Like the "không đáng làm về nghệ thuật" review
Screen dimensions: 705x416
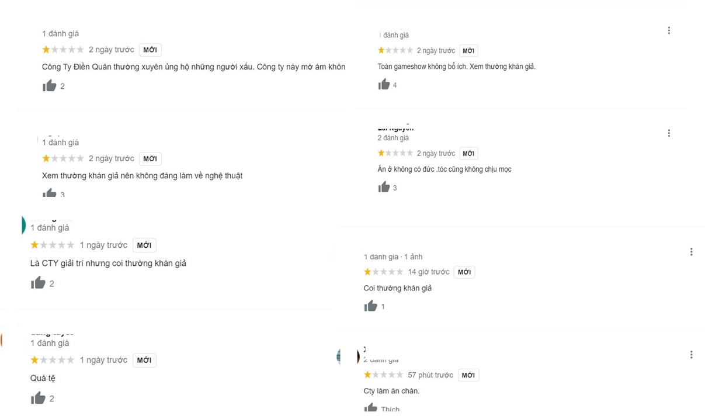pos(50,193)
